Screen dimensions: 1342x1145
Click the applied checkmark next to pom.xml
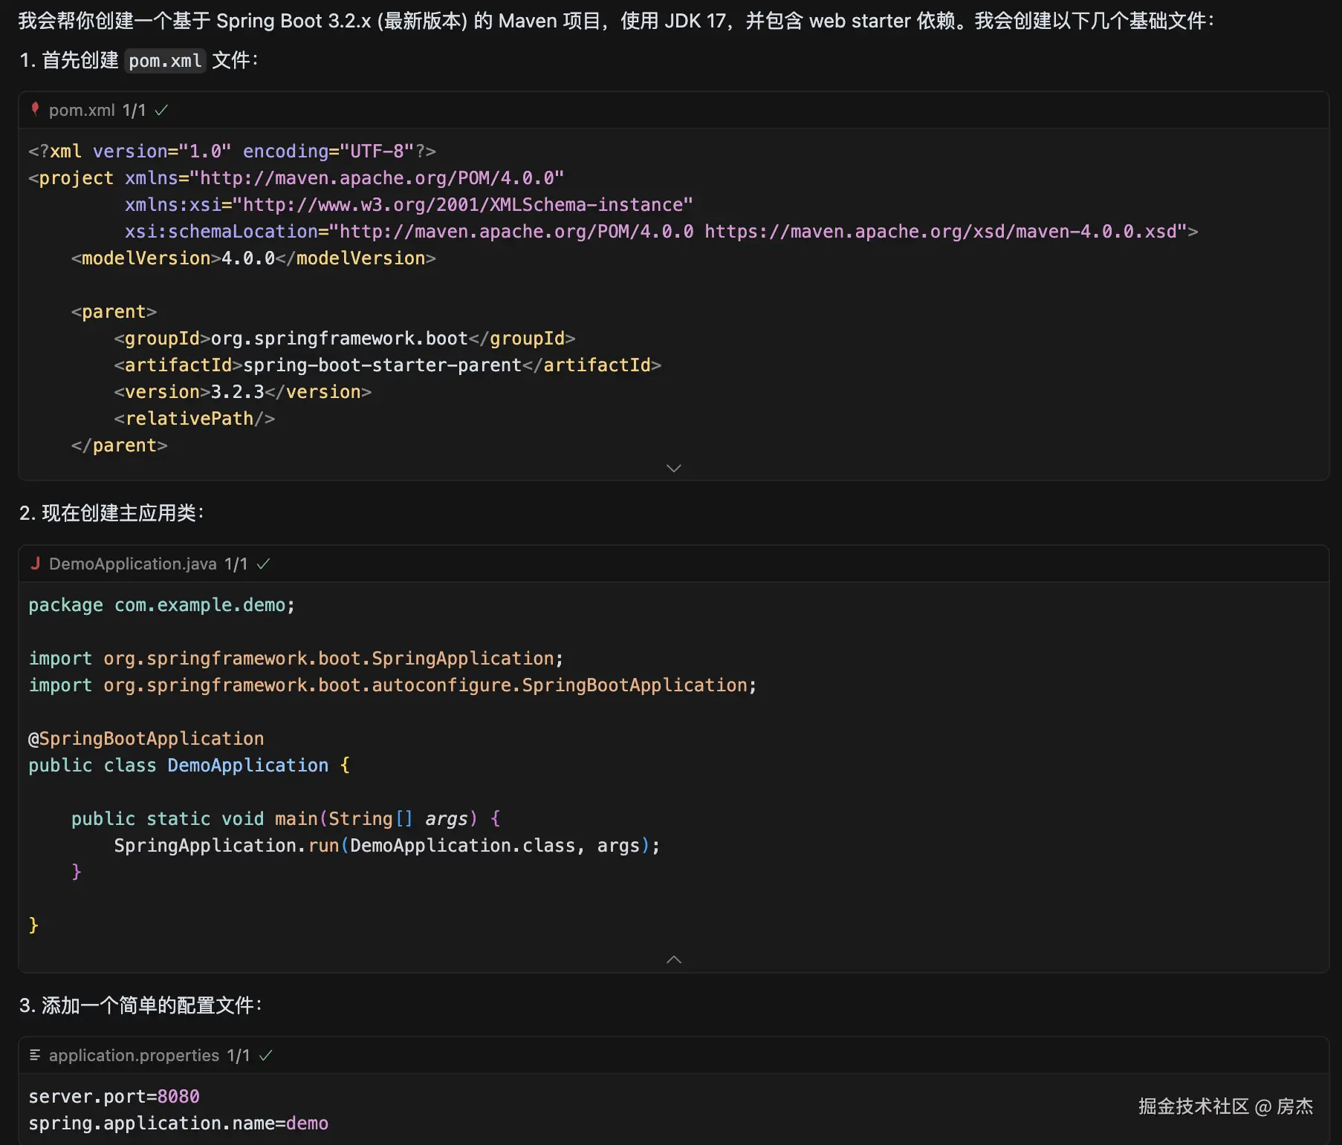(161, 110)
